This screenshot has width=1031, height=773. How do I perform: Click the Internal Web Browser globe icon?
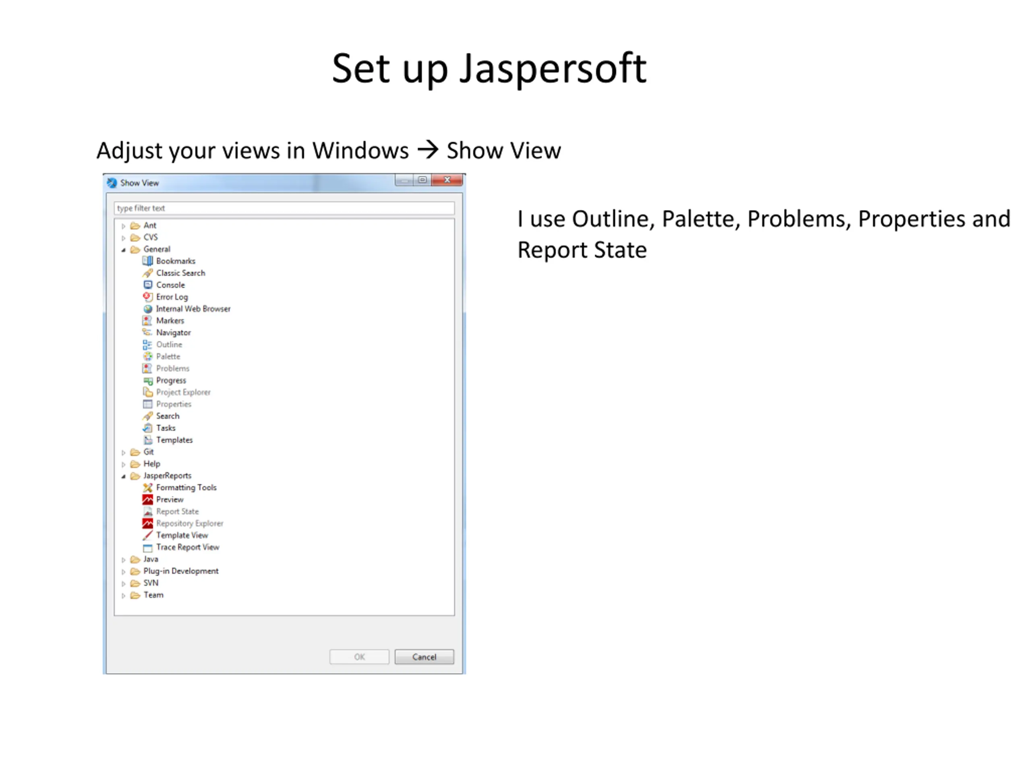point(148,309)
